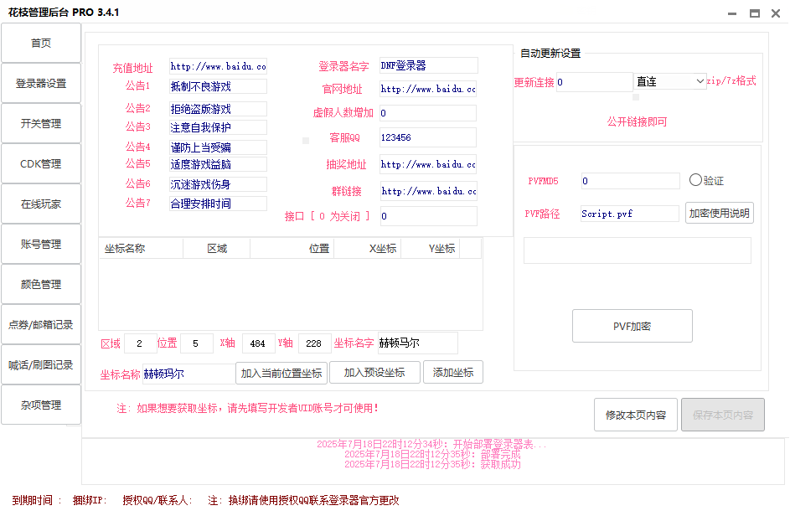Click the 登录器名字 input field
Screen dimensions: 790x516
(428, 66)
